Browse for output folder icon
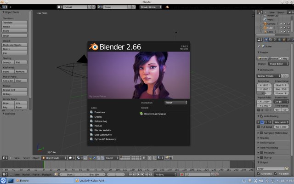Image resolution: width=294 pixels, height=184 pixels. (x=287, y=168)
